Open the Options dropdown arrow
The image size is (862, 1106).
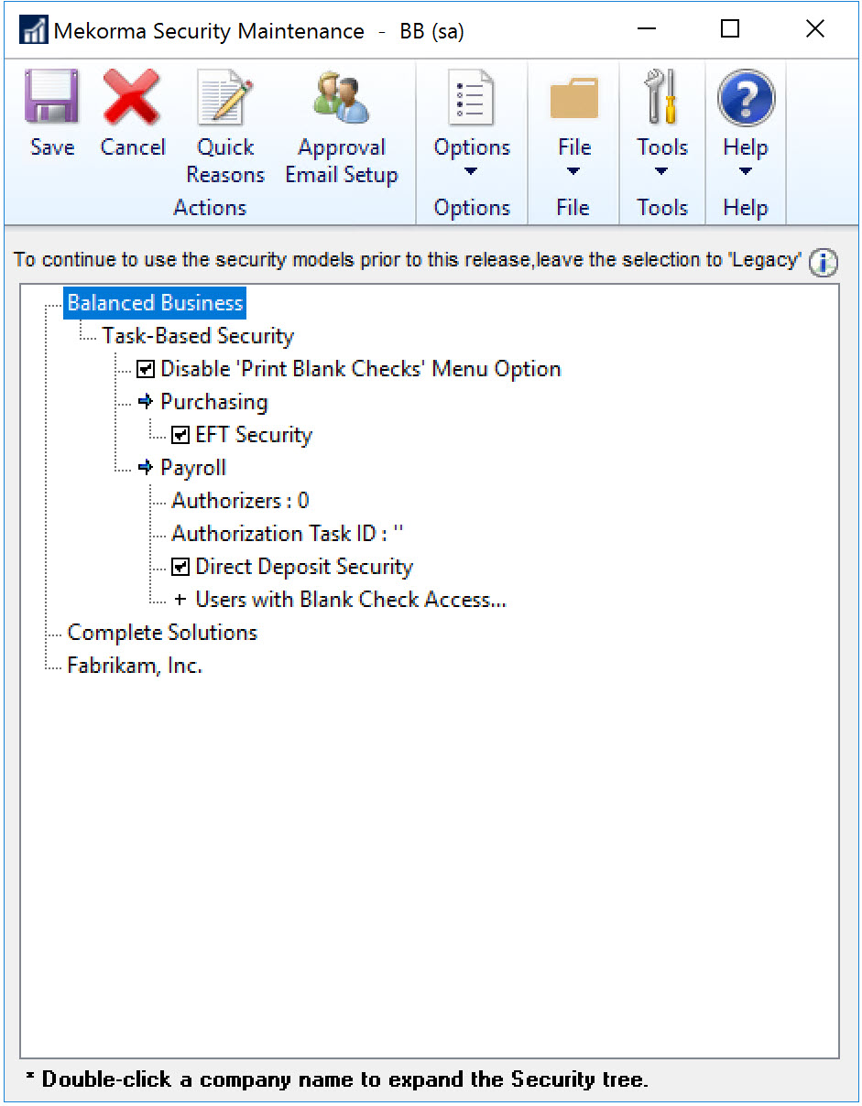[471, 172]
